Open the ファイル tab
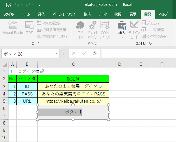 point(9,14)
